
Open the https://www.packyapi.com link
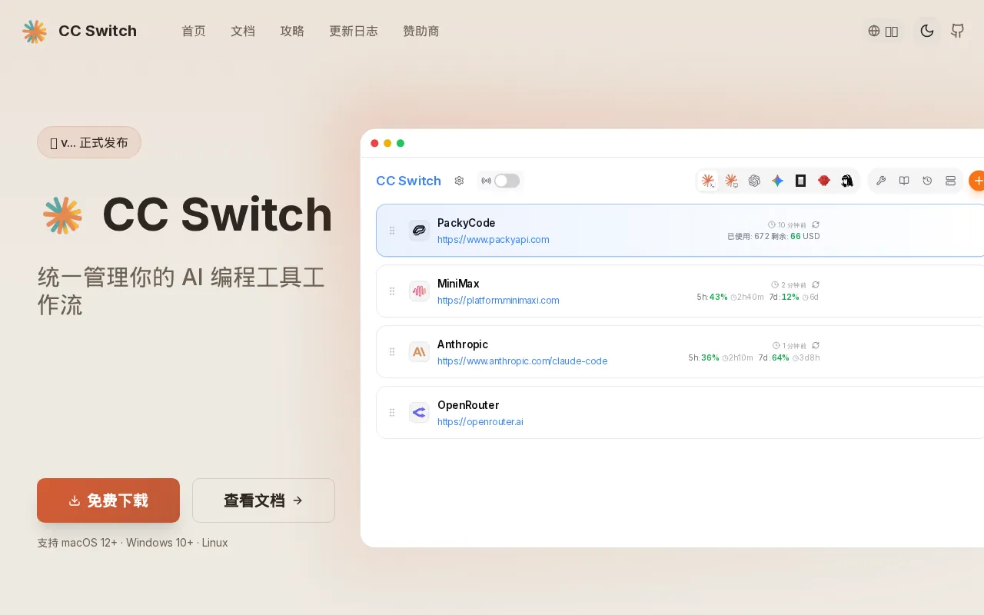[x=494, y=240]
